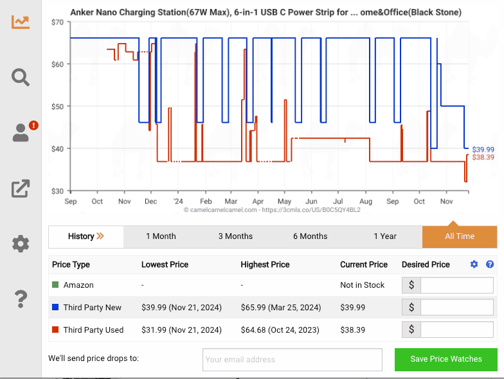Screen dimensions: 504x379
Task: Click the blue $39.99 chart end label
Action: 483,150
